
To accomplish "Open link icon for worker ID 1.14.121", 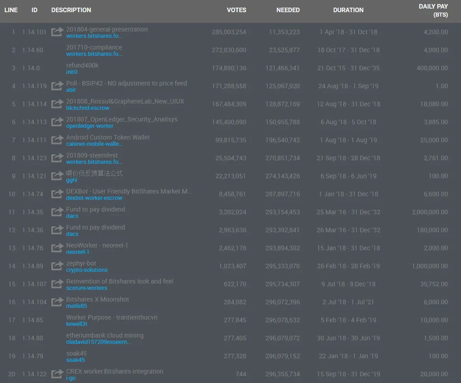I will [57, 176].
